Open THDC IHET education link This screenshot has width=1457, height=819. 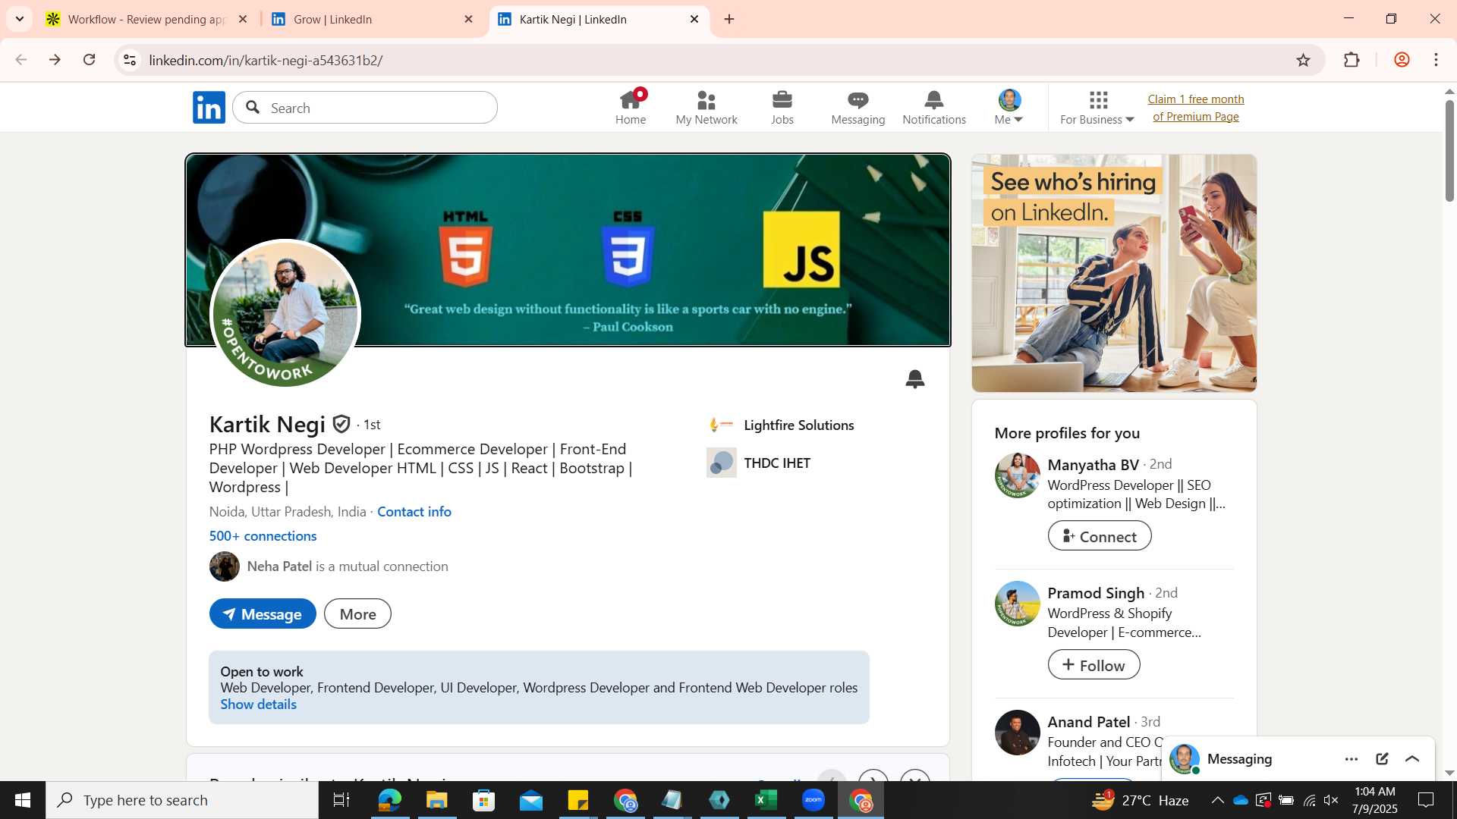coord(777,463)
